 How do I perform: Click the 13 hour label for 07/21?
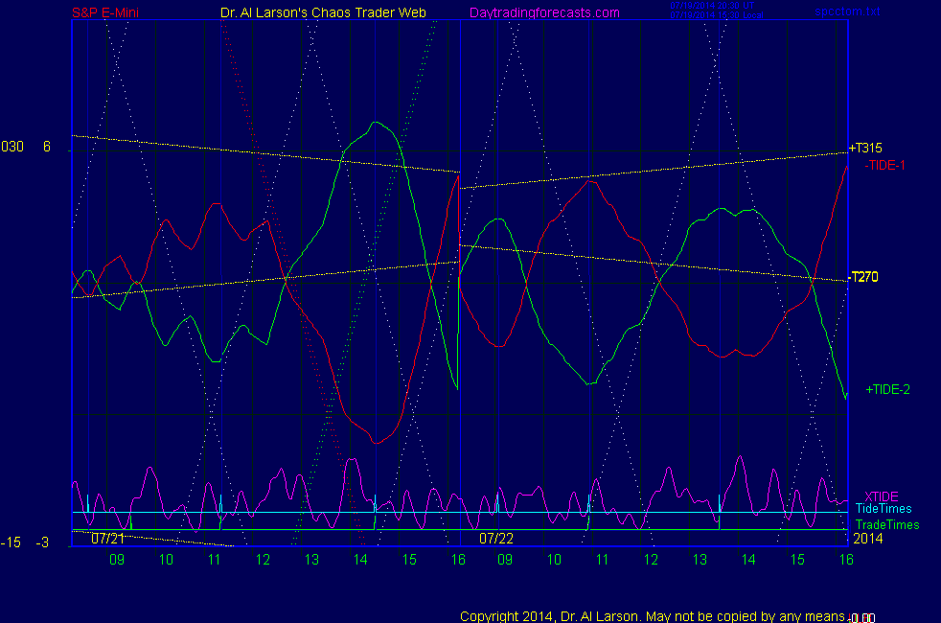coord(311,560)
